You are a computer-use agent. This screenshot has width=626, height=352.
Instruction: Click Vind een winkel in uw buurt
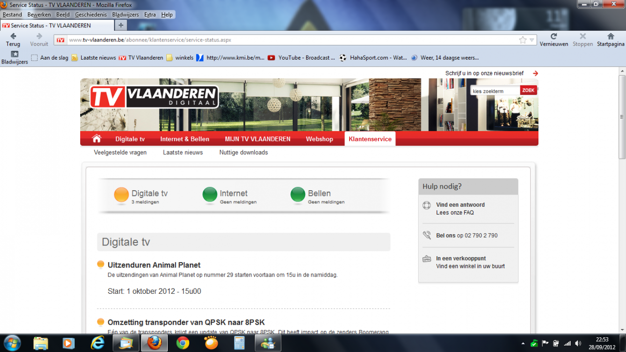click(x=470, y=266)
